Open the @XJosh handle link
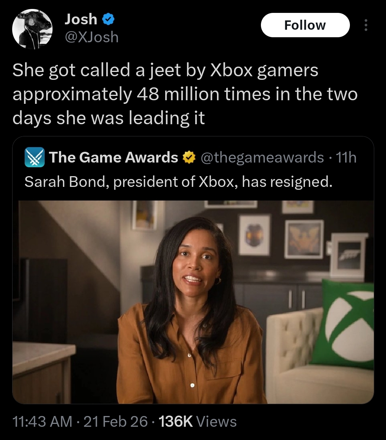Viewport: 386px width, 440px height. (x=91, y=37)
